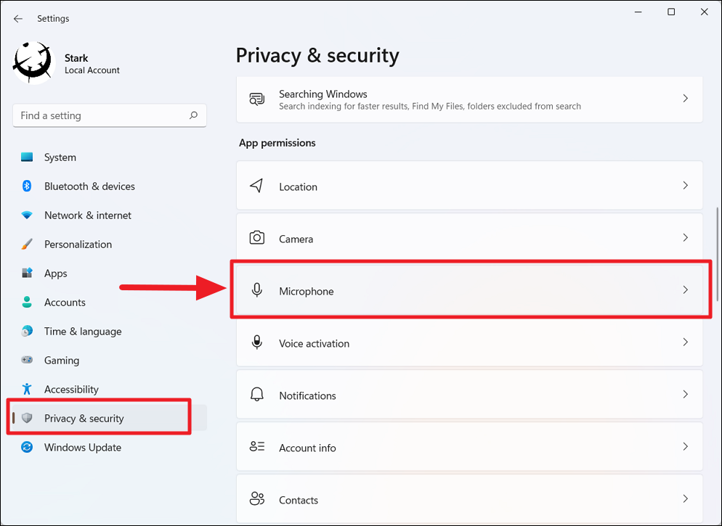Viewport: 722px width, 526px height.
Task: Click the Location permission icon
Action: click(256, 185)
